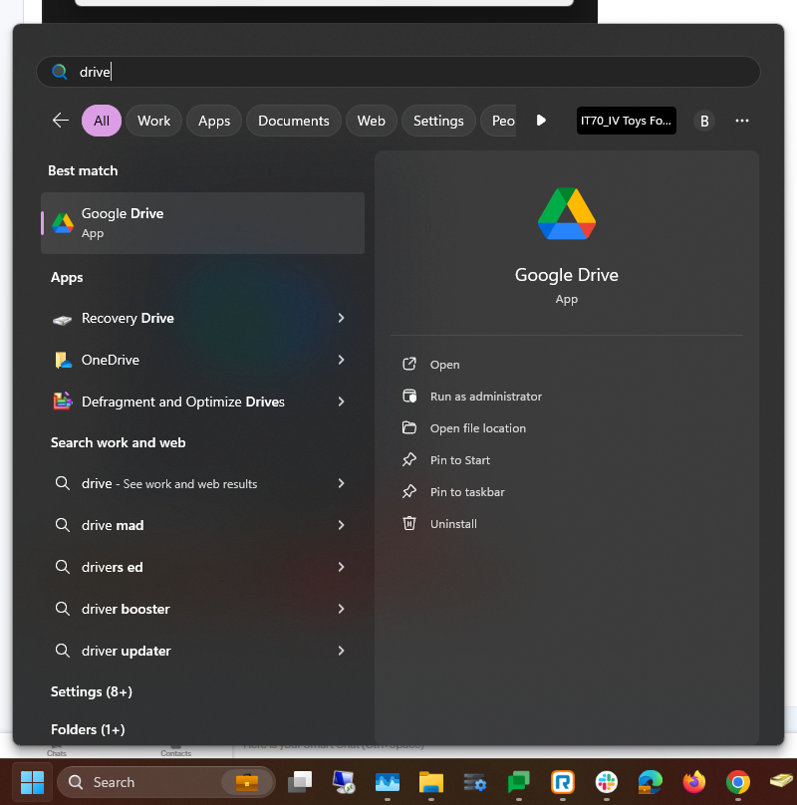The width and height of the screenshot is (797, 805).
Task: Switch to the Settings filter tab
Action: [x=438, y=121]
